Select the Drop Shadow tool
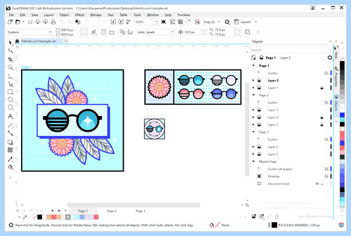 click(x=10, y=142)
